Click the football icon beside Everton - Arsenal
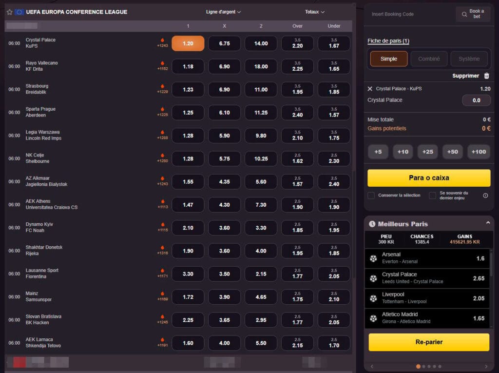 coord(373,258)
